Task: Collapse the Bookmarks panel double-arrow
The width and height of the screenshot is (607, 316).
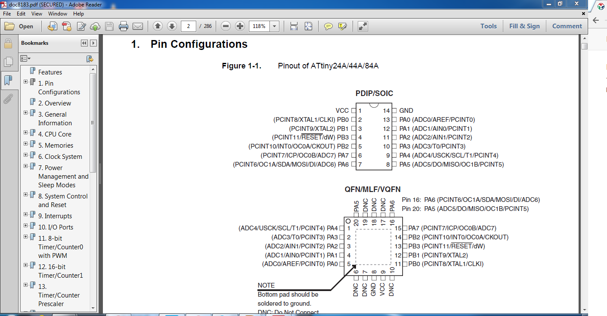Action: [x=84, y=43]
